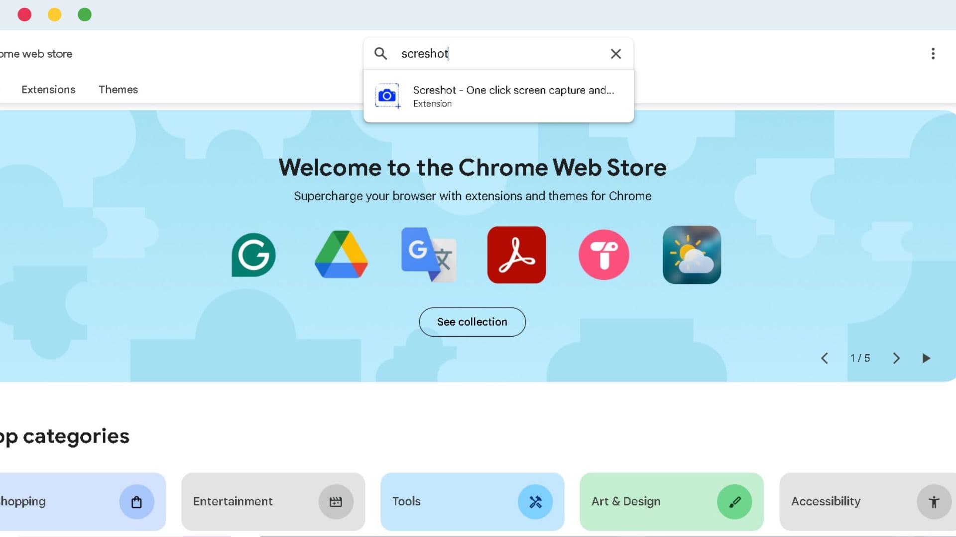Clear the search field with the X

pos(616,54)
